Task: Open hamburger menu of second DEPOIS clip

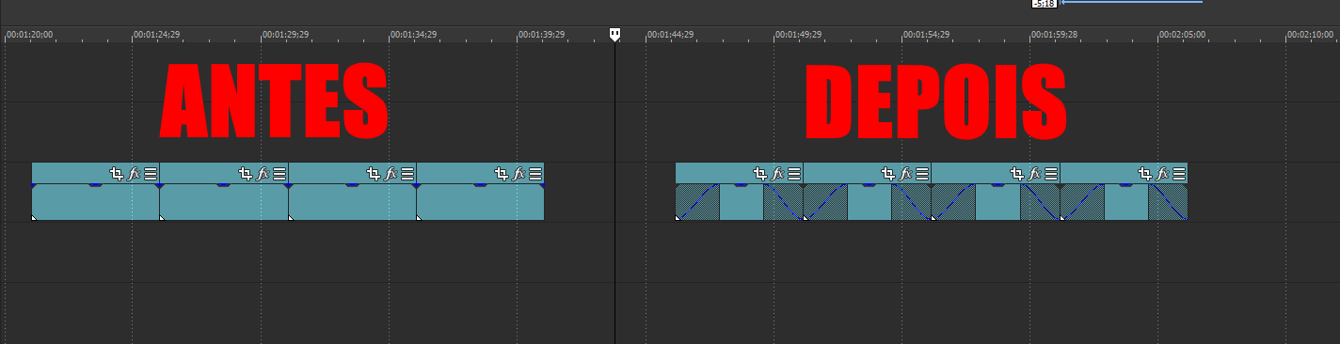Action: pos(922,174)
